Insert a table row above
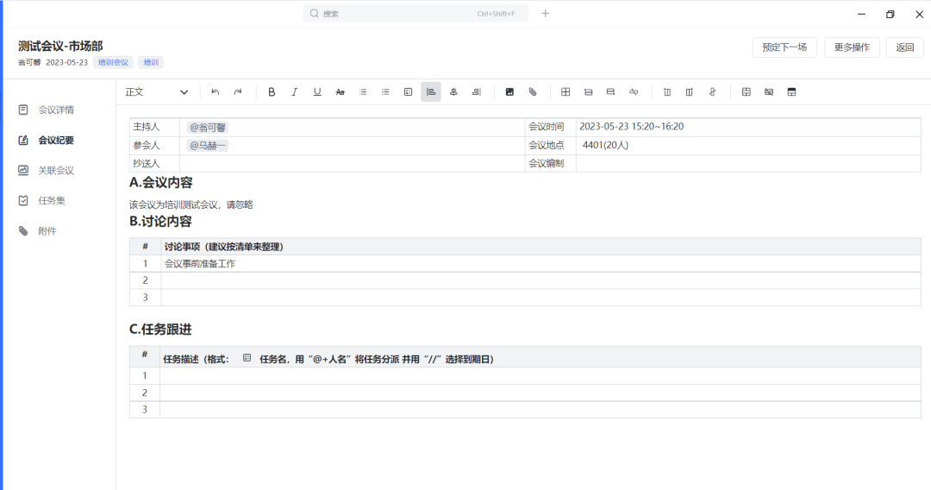Screen dimensions: 931x490 pos(588,92)
